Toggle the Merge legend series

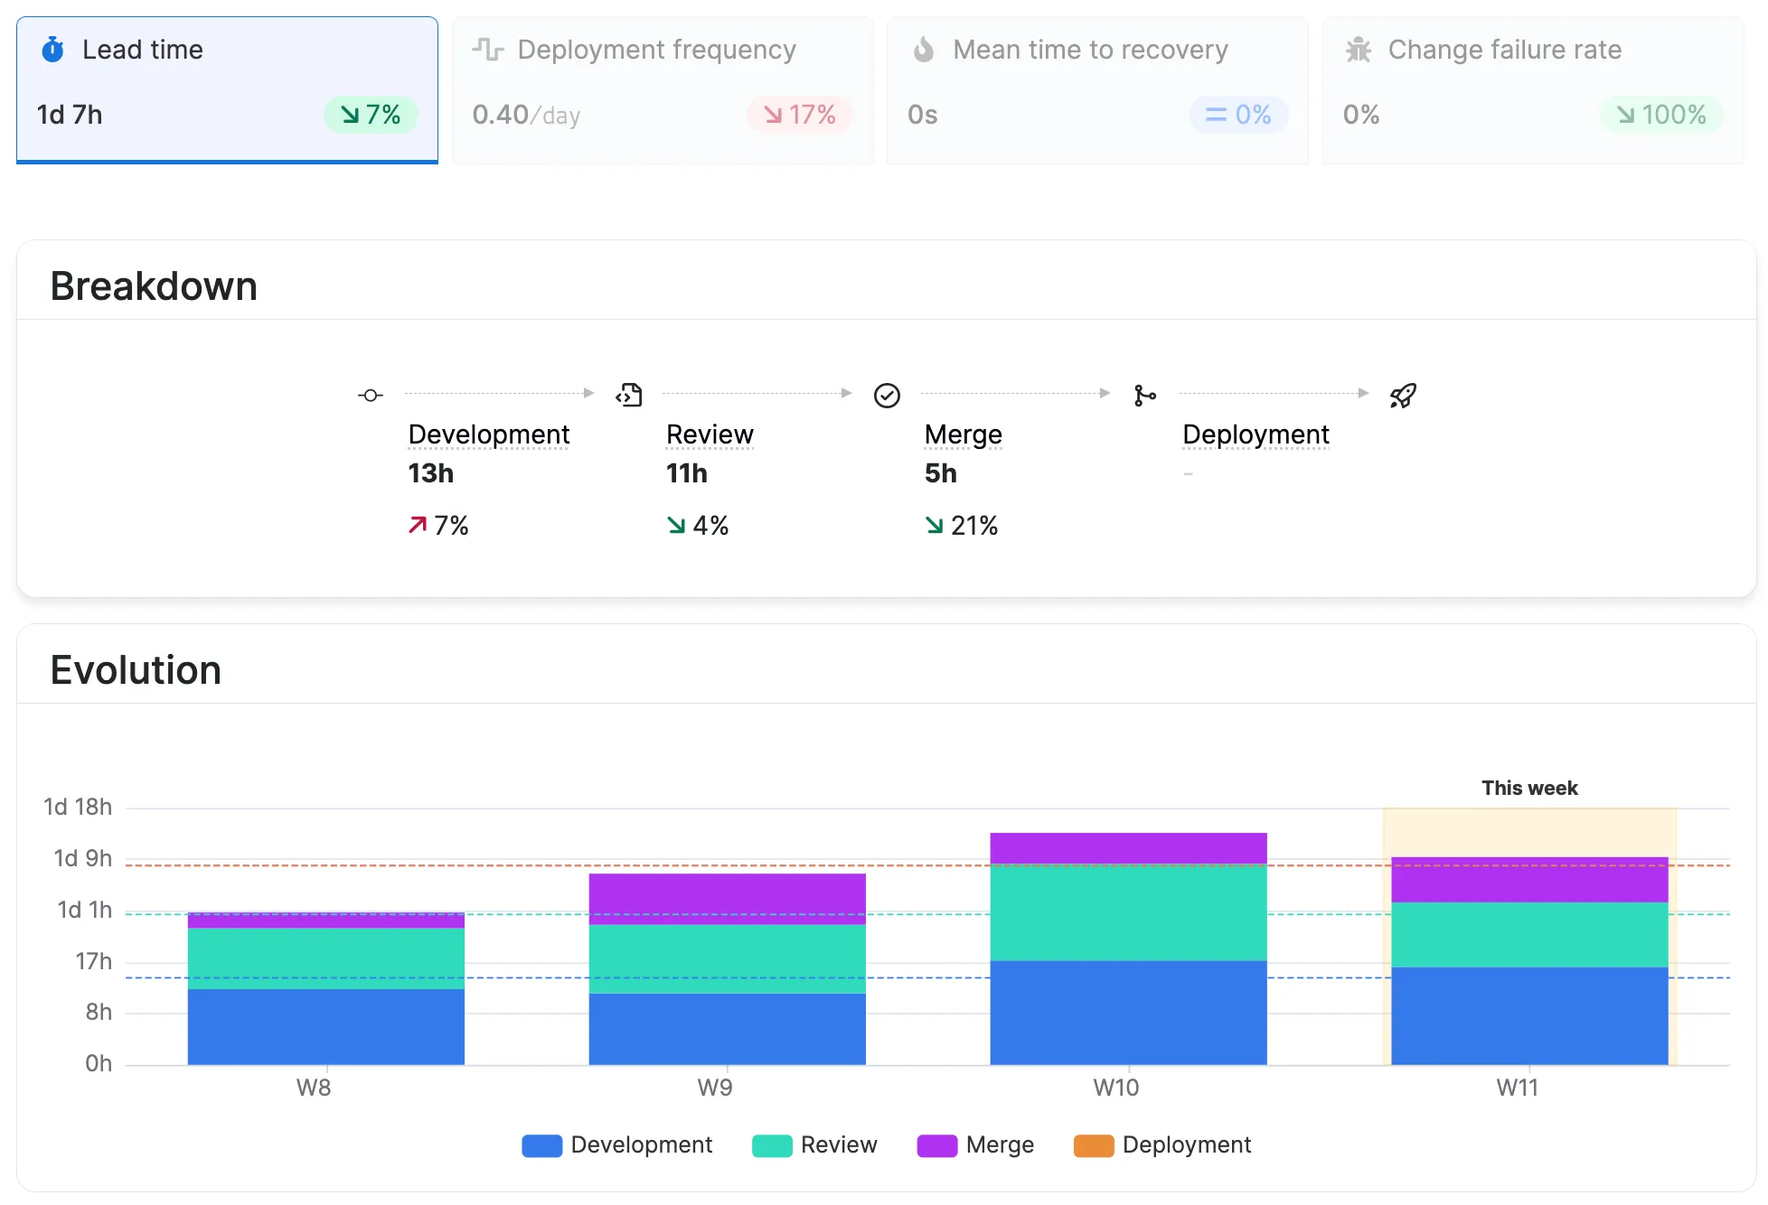[975, 1145]
